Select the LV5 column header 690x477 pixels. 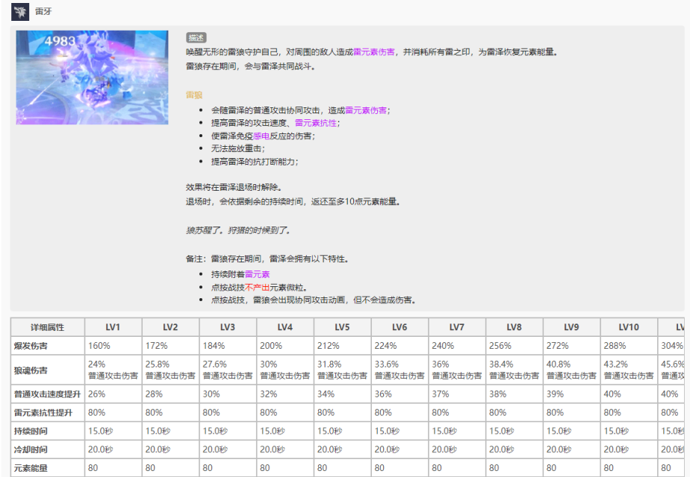tap(342, 328)
